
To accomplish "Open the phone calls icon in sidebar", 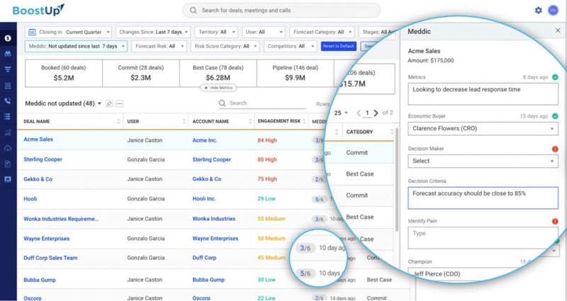I will pos(8,101).
